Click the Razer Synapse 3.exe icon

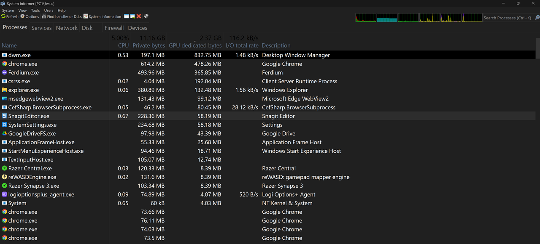(4, 186)
